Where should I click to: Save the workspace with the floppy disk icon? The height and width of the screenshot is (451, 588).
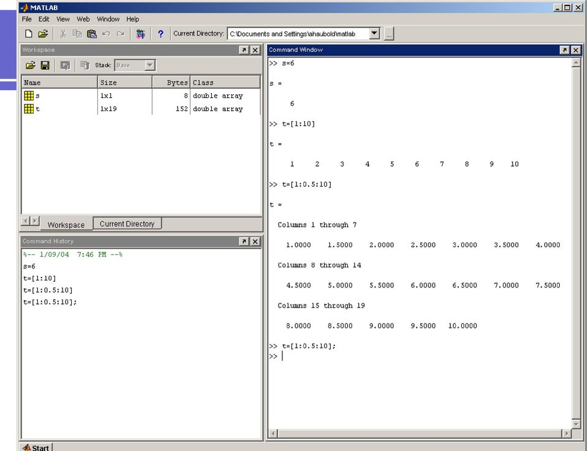[x=45, y=66]
